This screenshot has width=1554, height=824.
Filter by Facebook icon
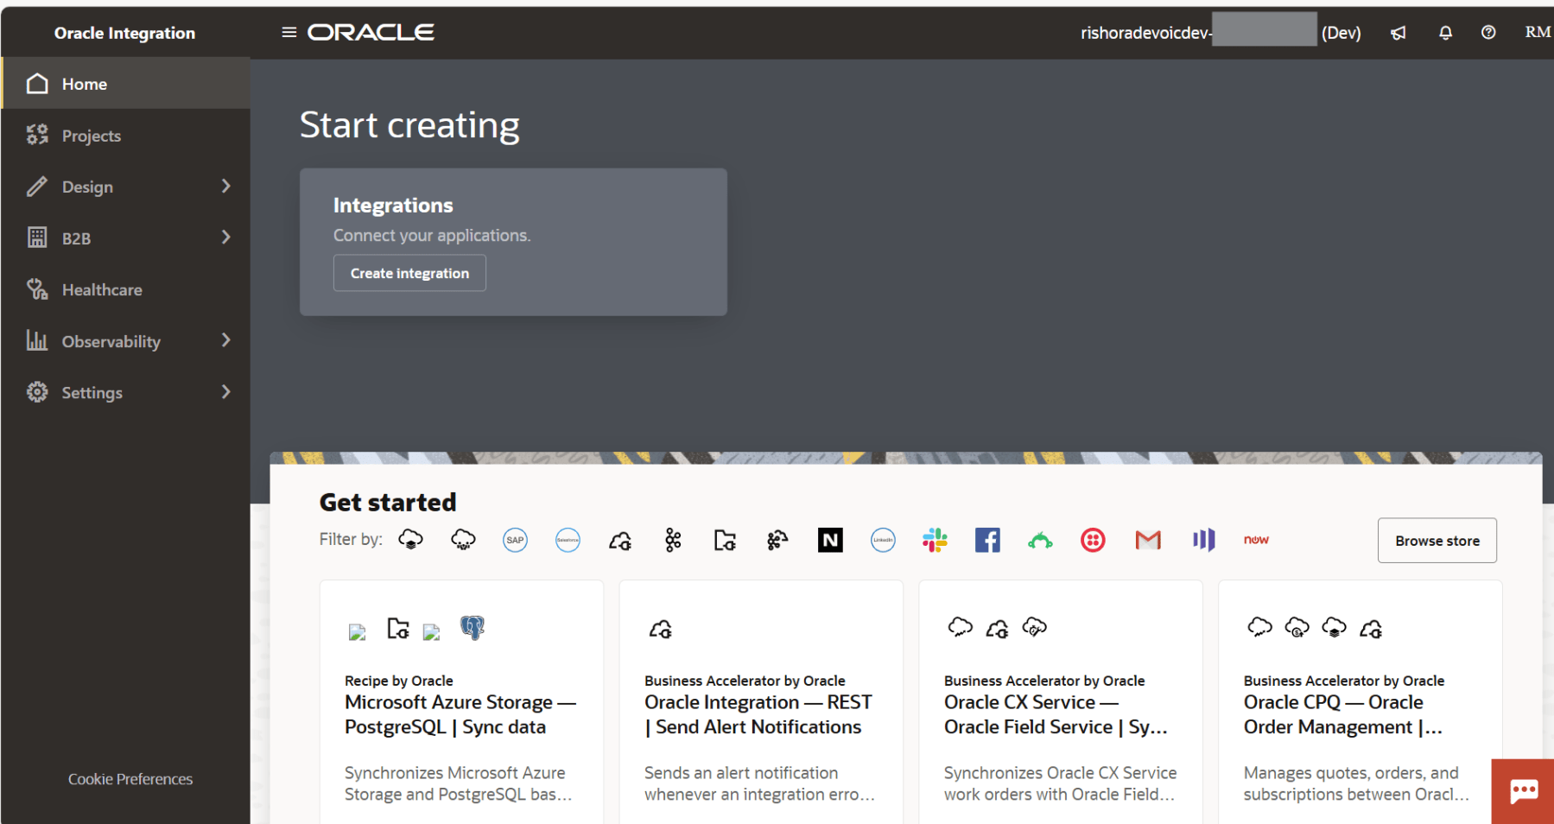click(987, 540)
